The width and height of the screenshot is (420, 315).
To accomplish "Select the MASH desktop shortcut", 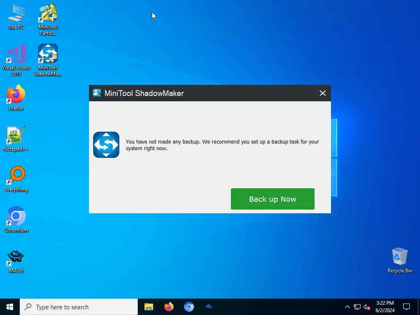I will pos(16,262).
